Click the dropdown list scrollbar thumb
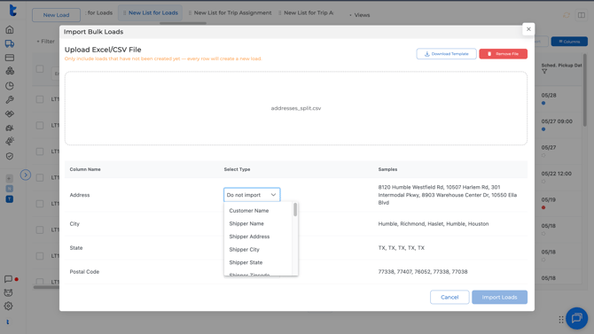This screenshot has height=334, width=594. click(x=295, y=209)
